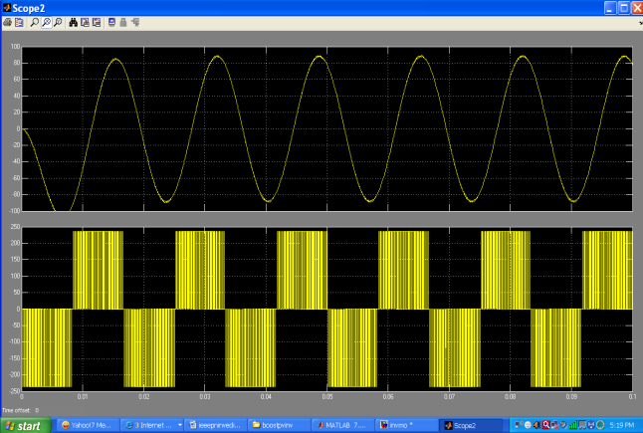This screenshot has height=433, width=643.
Task: Save current axes settings icon
Action: pos(85,21)
